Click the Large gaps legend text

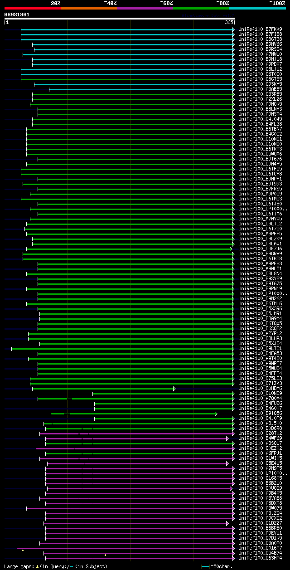point(56,566)
